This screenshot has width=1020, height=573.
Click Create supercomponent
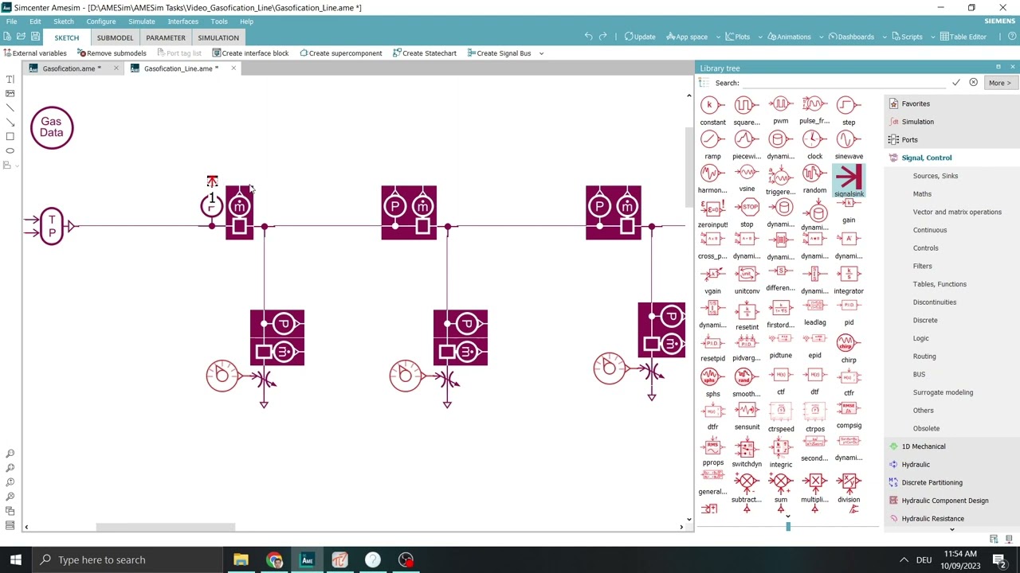tap(341, 53)
